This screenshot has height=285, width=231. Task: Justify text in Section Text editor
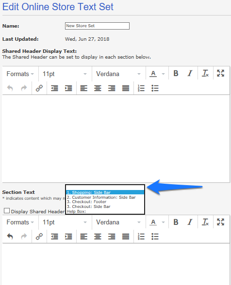(x=126, y=237)
